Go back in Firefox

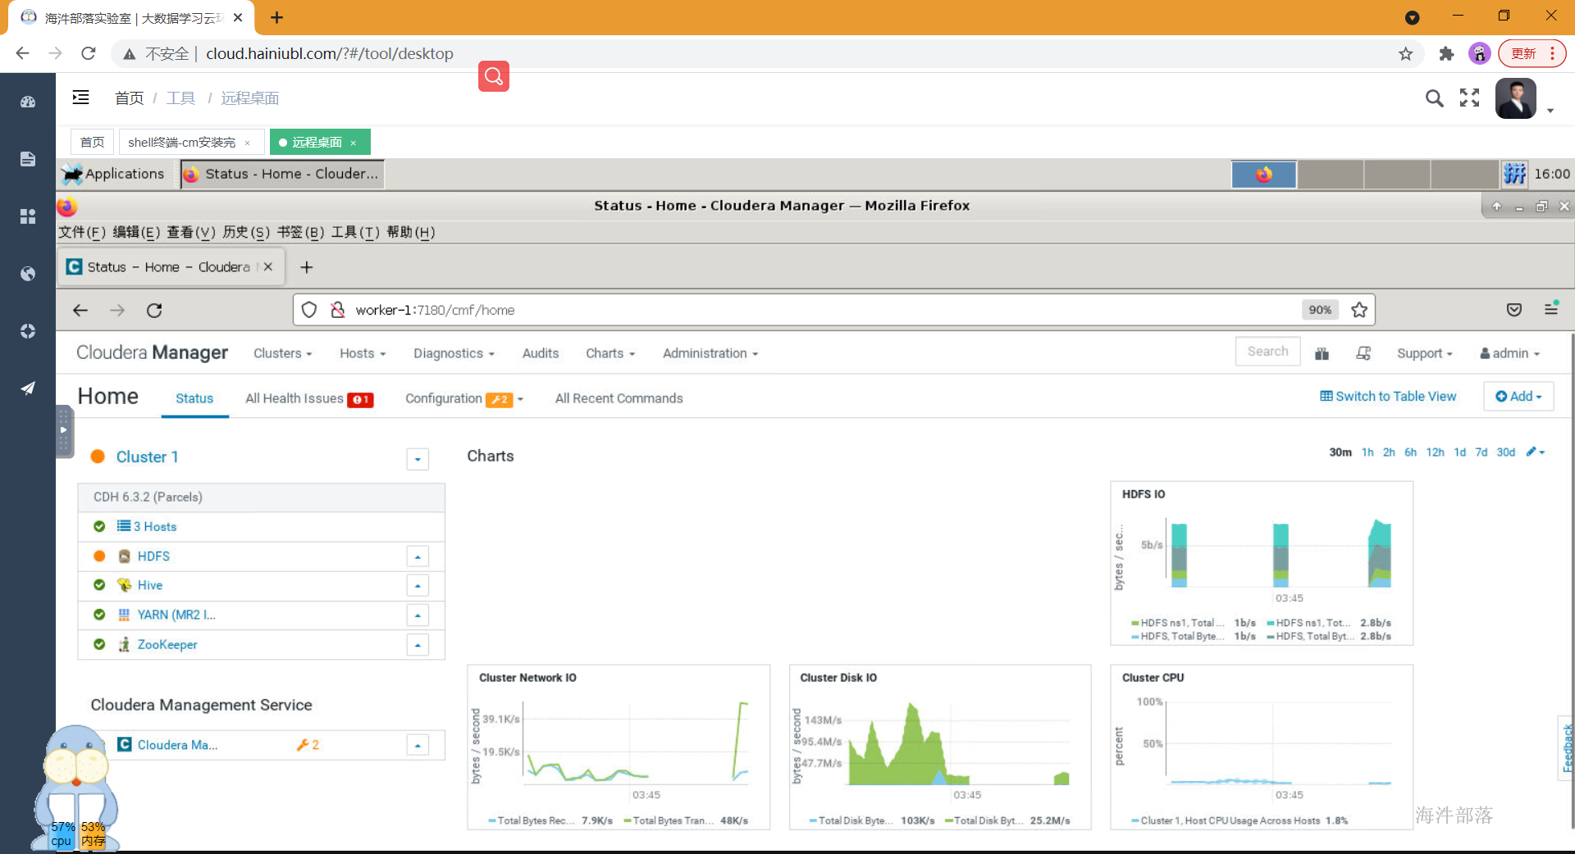pyautogui.click(x=80, y=310)
